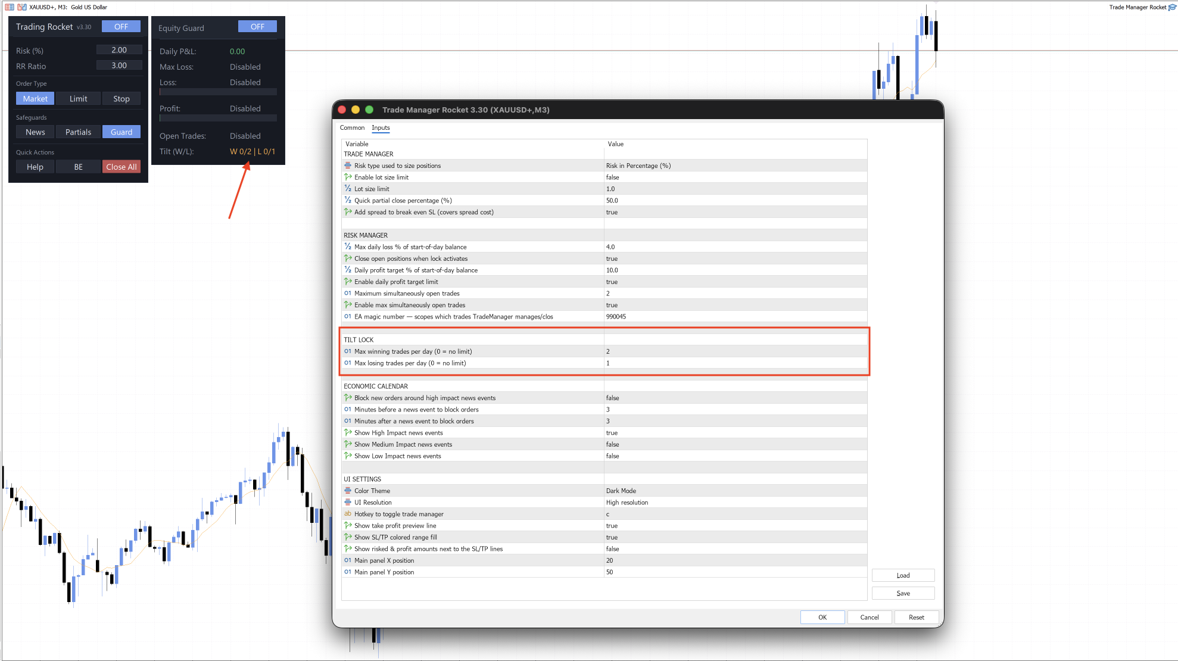
Task: Select the Stop order type
Action: [121, 99]
